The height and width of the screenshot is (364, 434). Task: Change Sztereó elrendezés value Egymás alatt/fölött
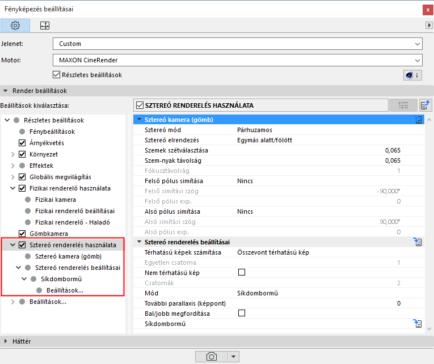tap(264, 140)
